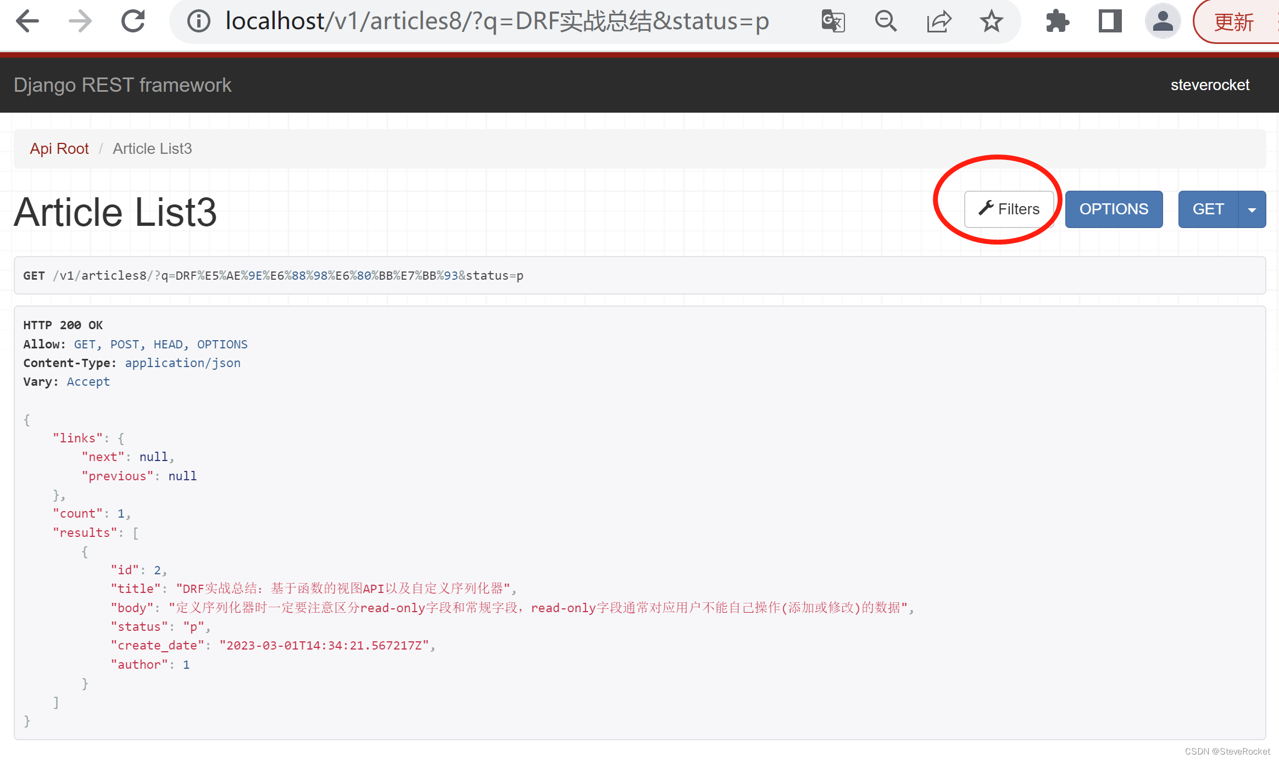Click the application/json content-type link
The width and height of the screenshot is (1279, 760).
point(182,363)
